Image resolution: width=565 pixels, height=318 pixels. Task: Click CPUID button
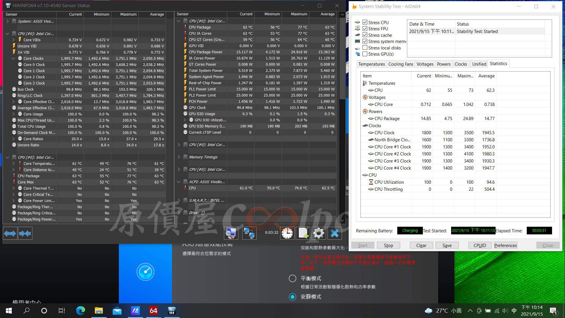point(480,245)
